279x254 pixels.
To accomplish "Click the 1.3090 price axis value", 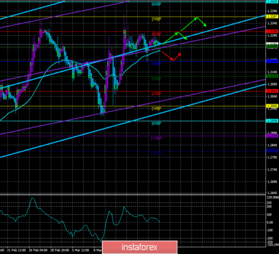I will point(272,84).
